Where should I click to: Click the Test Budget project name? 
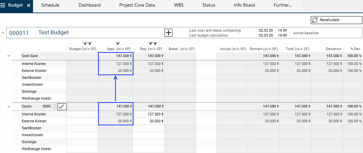pos(54,33)
